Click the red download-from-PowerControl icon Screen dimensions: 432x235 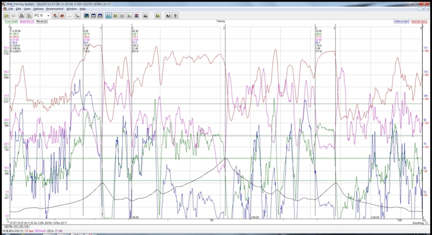[x=56, y=16]
